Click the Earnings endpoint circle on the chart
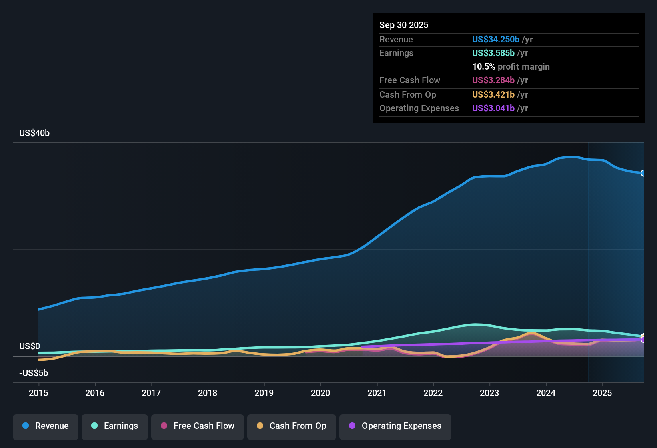Image resolution: width=657 pixels, height=448 pixels. click(643, 335)
